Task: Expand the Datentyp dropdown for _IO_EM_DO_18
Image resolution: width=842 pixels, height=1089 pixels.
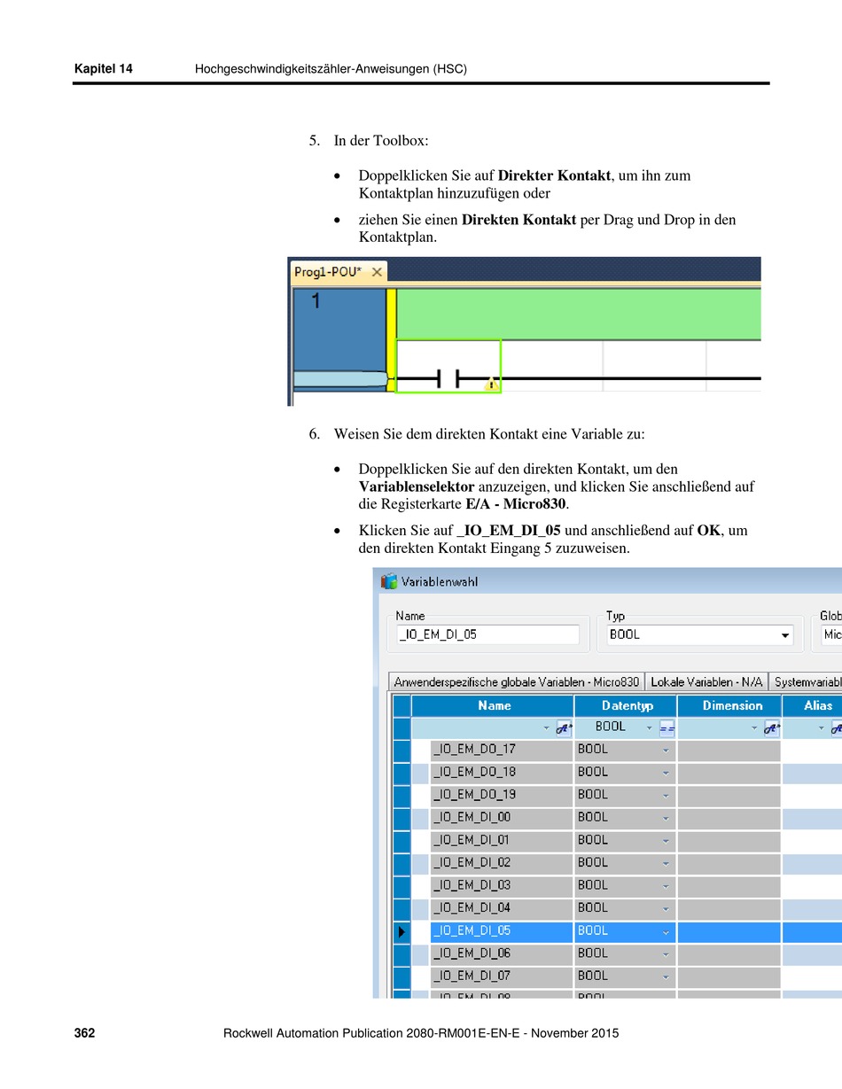Action: click(666, 773)
